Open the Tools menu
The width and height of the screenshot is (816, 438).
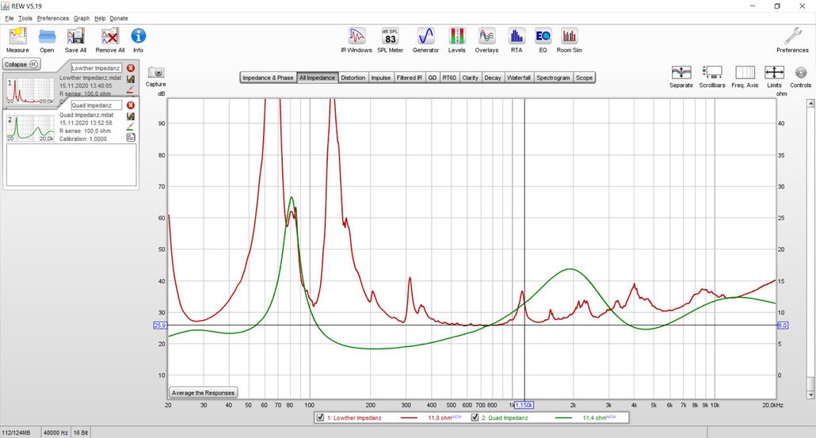(25, 18)
